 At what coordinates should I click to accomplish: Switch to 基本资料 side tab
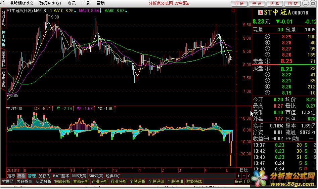pyautogui.click(x=3, y=59)
